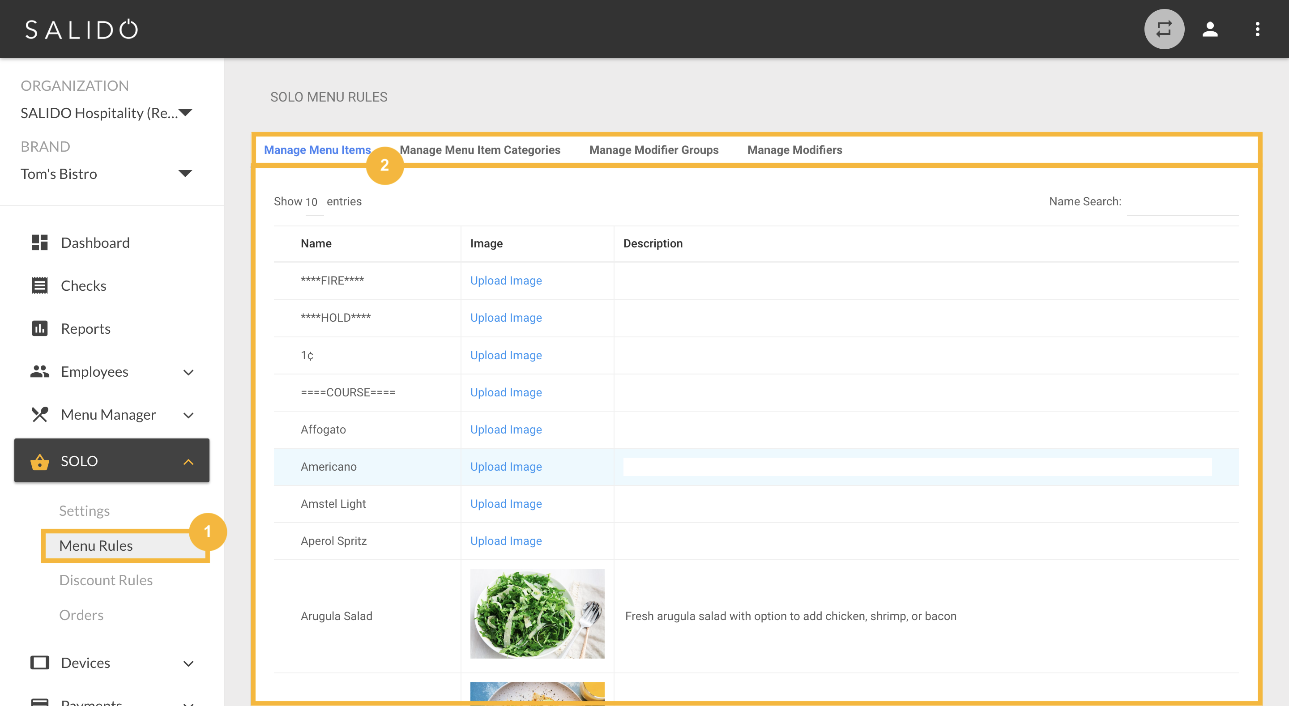Switch to Manage Modifiers tab
This screenshot has width=1289, height=706.
(x=794, y=149)
